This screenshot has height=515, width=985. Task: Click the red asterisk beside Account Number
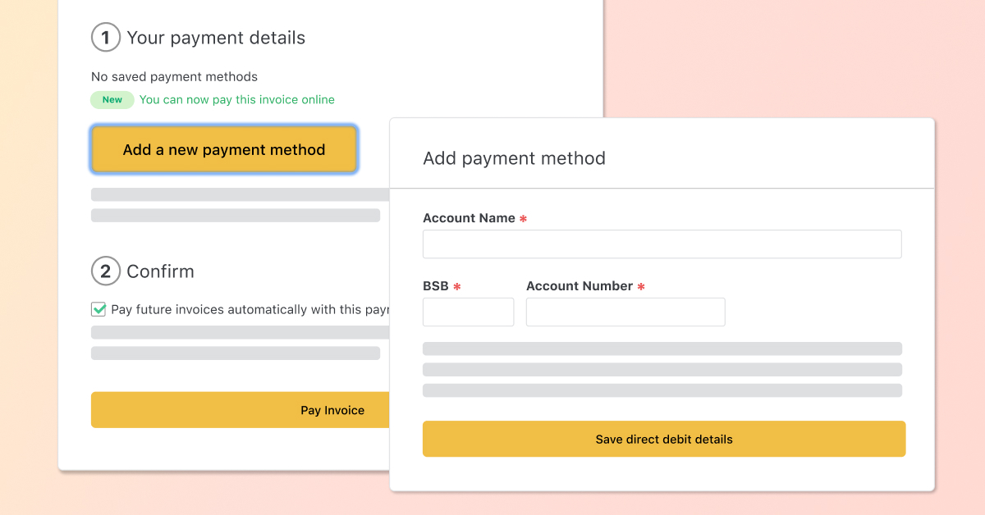pos(641,287)
